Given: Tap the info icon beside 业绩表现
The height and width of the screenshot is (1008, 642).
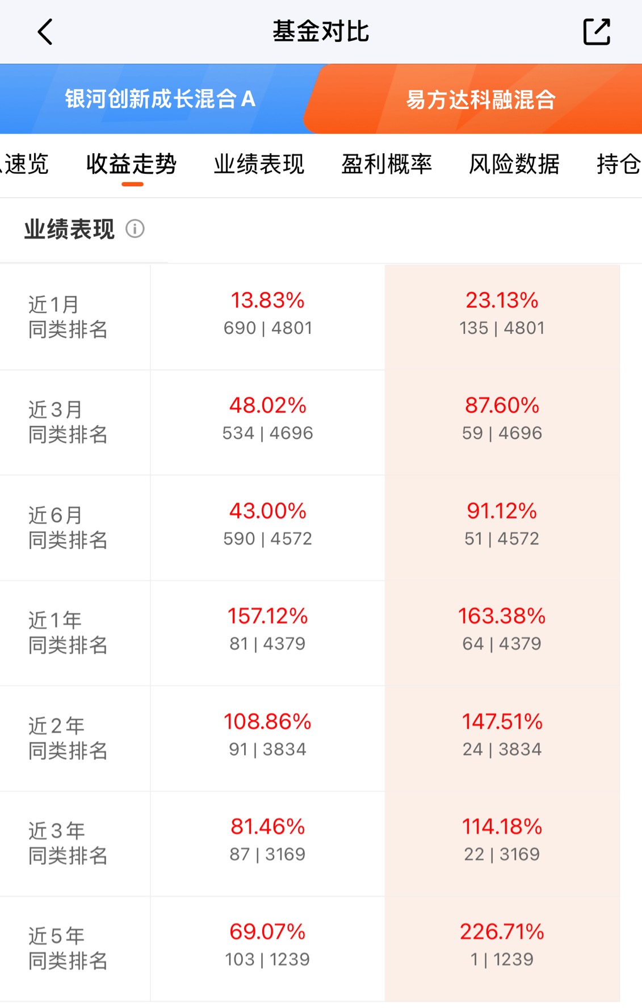Looking at the screenshot, I should (x=135, y=229).
